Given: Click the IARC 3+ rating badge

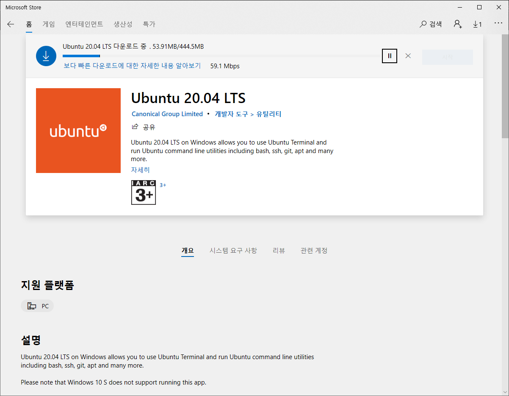Looking at the screenshot, I should coord(144,192).
